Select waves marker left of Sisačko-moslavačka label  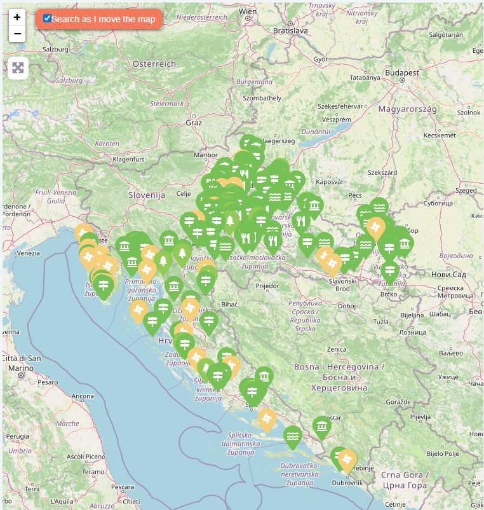225,249
